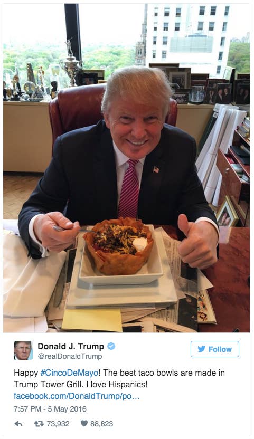
Task: Click the American flag lapel pin
Action: point(156,169)
